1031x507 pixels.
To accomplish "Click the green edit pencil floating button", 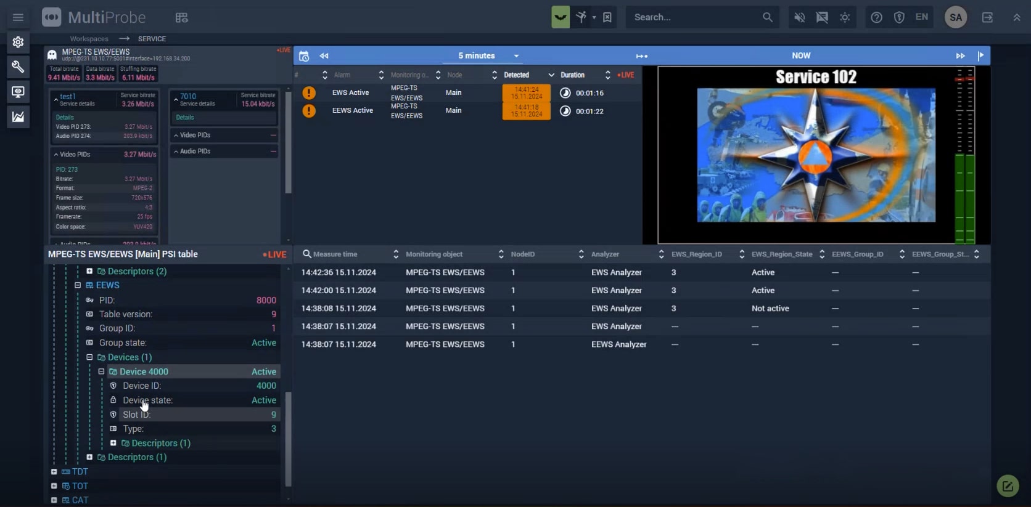I will [x=1008, y=486].
